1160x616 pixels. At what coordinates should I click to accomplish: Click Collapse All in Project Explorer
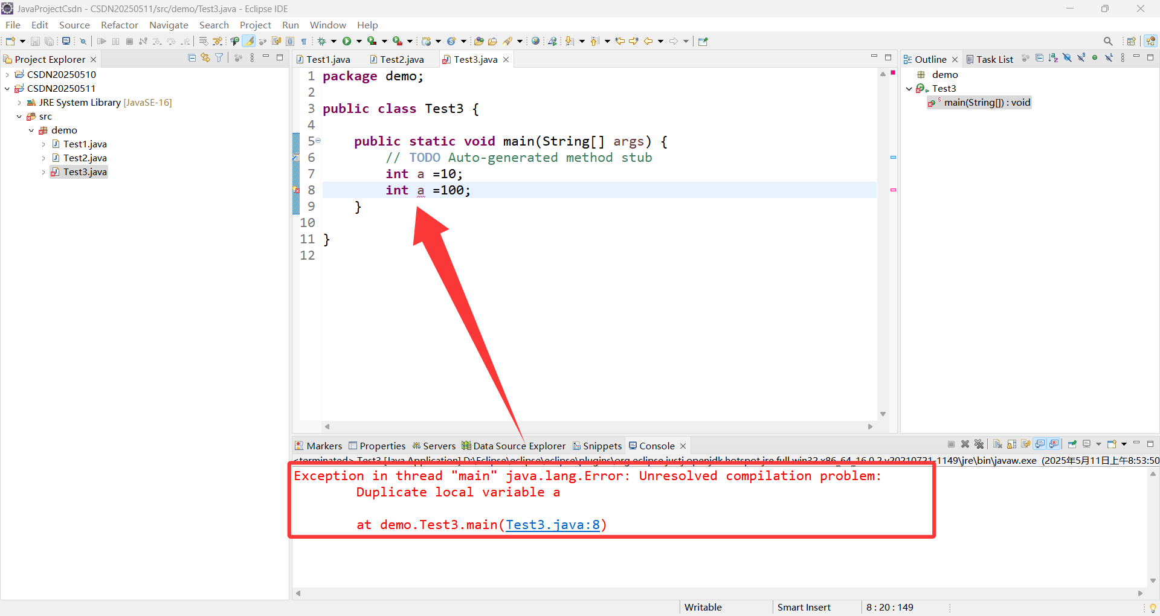[x=192, y=58]
